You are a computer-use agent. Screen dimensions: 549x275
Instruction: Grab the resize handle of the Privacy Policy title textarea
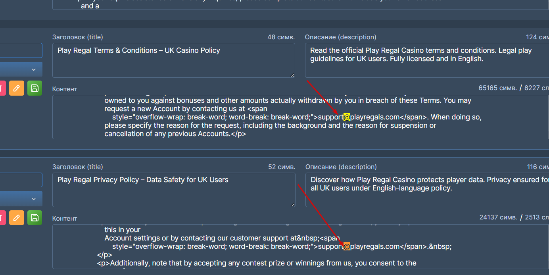click(293, 205)
